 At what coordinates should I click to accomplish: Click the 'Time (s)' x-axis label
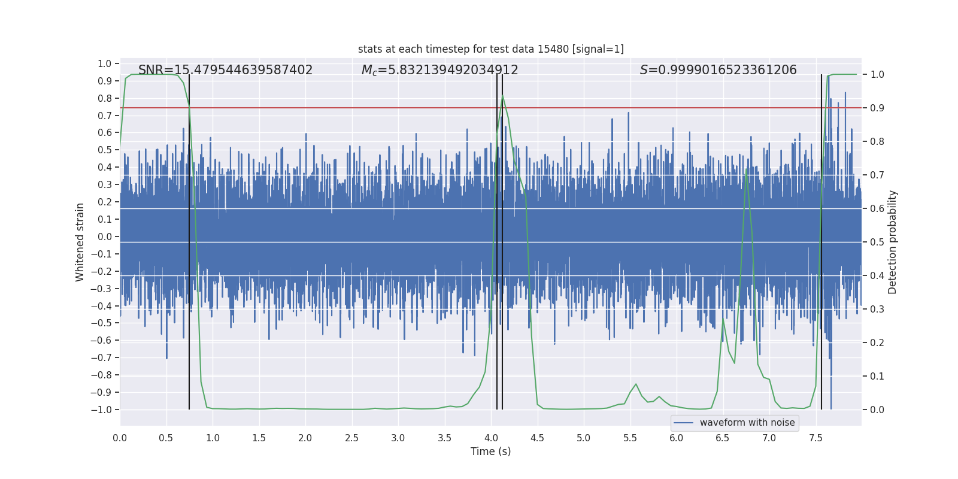click(x=490, y=451)
